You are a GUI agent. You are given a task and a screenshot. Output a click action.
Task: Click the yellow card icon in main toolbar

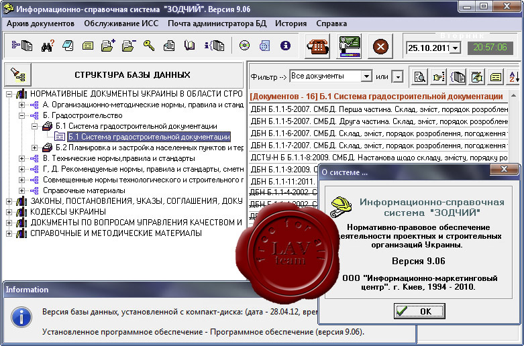pyautogui.click(x=88, y=46)
